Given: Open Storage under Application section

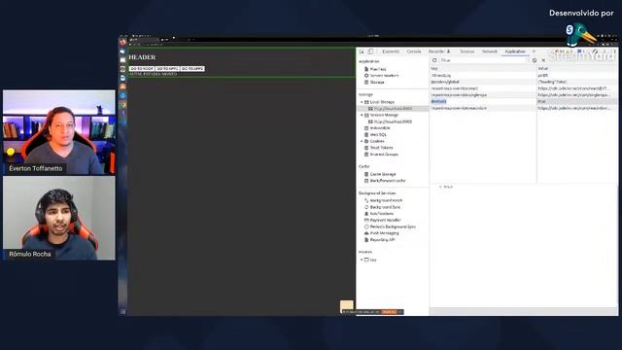Looking at the screenshot, I should point(377,82).
